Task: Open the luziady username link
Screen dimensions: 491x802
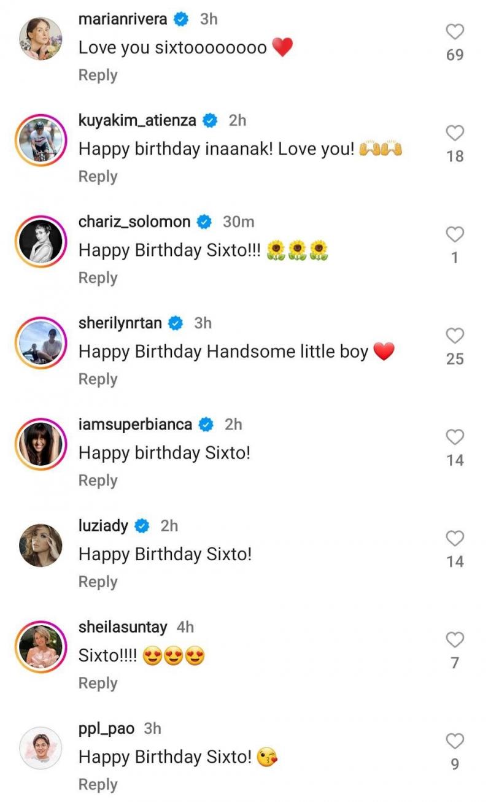Action: tap(103, 526)
